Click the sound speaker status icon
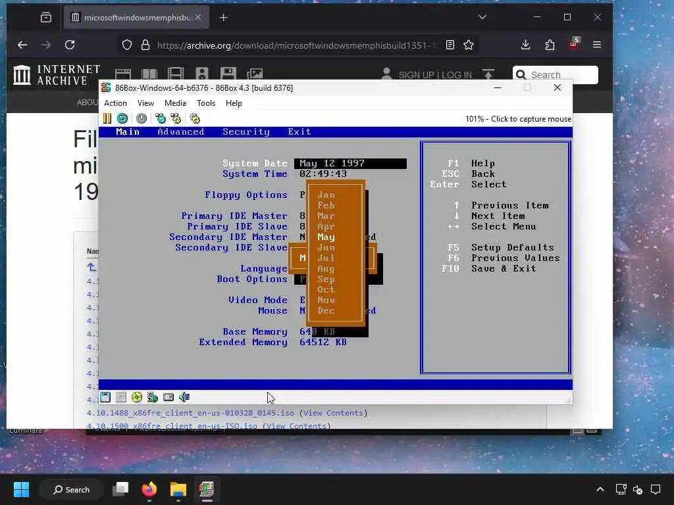 click(x=184, y=397)
